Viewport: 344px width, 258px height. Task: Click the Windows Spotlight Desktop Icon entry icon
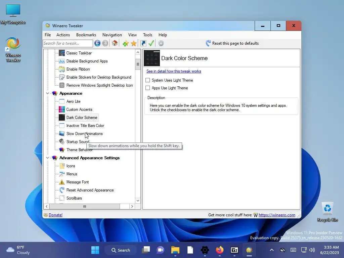coord(62,85)
